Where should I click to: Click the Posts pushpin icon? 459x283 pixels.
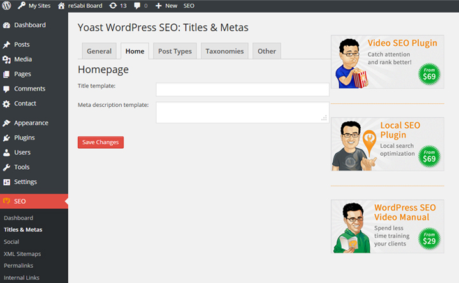pyautogui.click(x=6, y=45)
